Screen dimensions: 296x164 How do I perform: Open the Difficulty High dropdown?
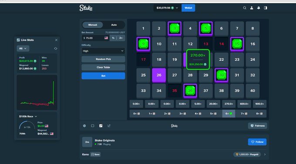(x=103, y=51)
